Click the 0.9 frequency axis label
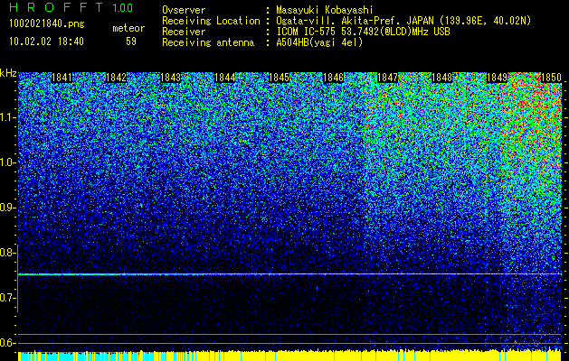Image resolution: width=569 pixels, height=361 pixels. (6, 208)
